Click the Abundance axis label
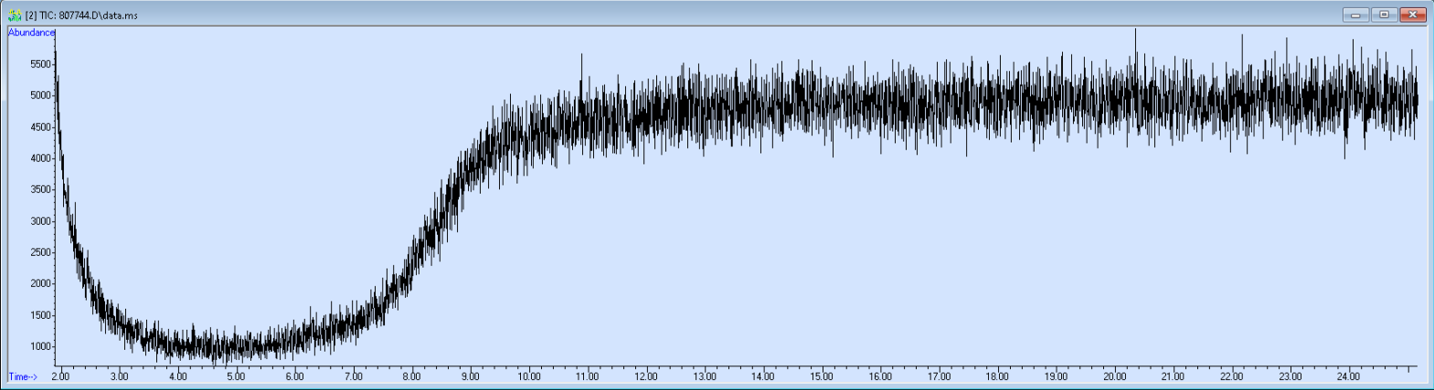The height and width of the screenshot is (390, 1434). click(32, 33)
